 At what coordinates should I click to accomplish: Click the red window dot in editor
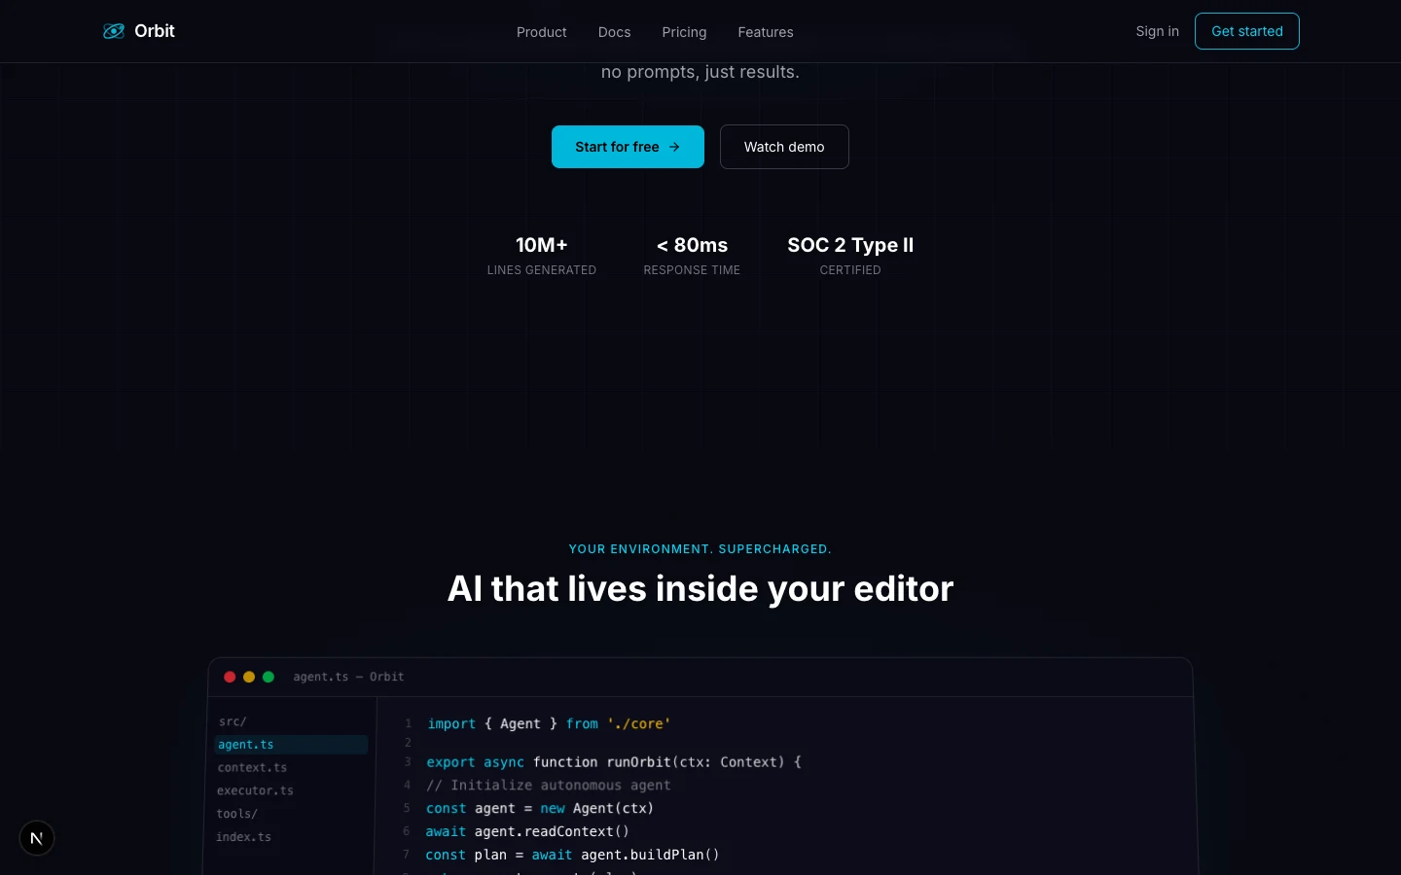[x=230, y=677]
